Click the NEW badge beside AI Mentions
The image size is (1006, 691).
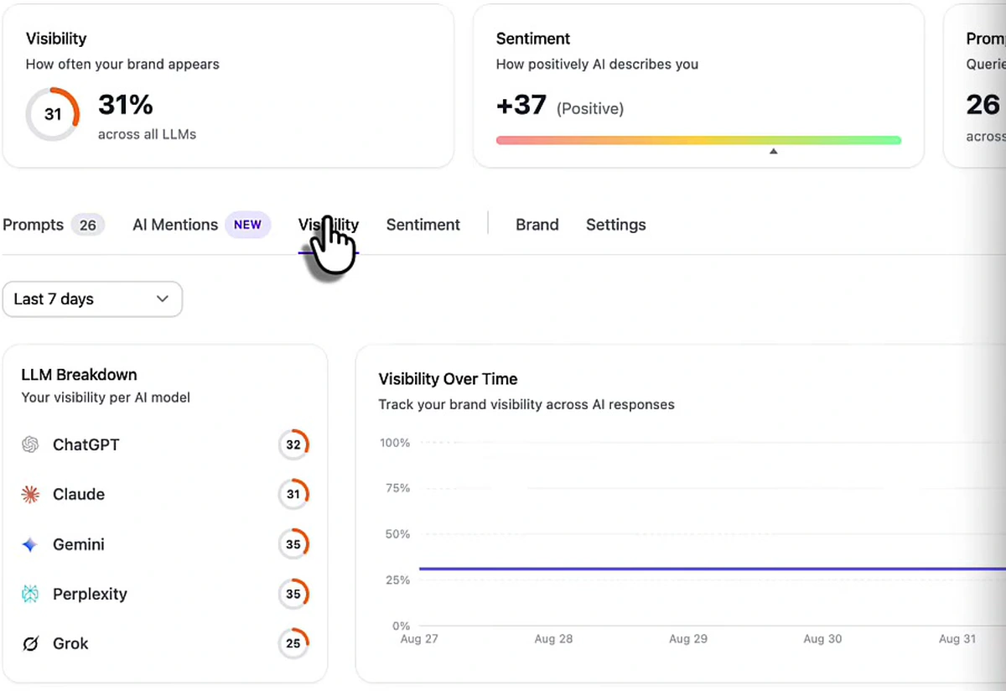point(247,225)
